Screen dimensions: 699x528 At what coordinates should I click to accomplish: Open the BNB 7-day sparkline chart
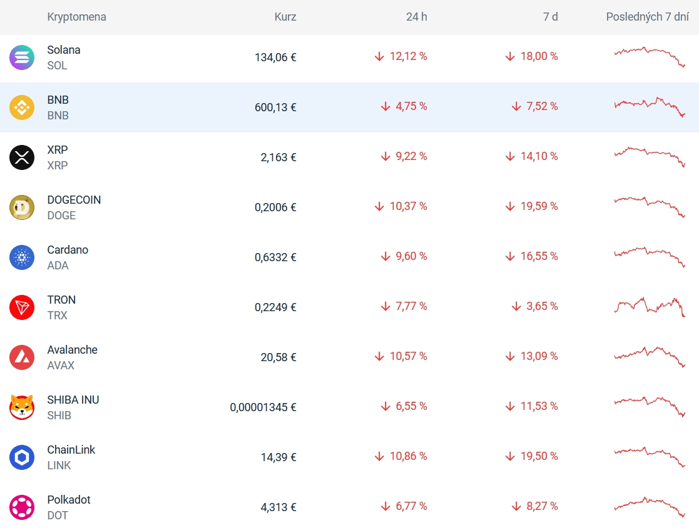650,106
